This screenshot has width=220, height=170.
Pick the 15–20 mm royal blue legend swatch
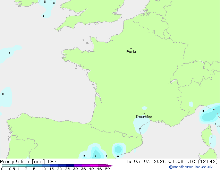point(54,165)
